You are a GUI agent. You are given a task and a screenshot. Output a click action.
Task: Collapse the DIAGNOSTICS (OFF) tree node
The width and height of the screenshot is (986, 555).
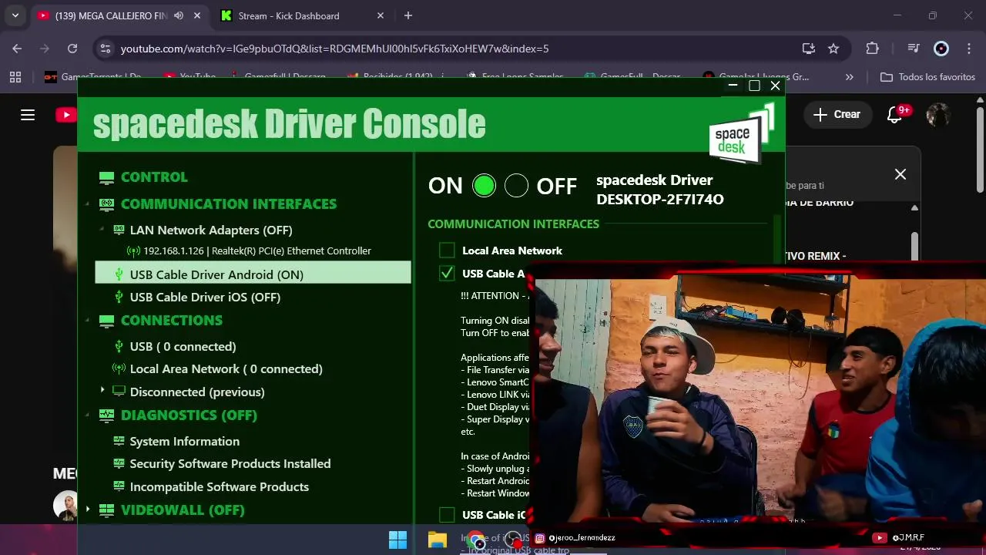[87, 415]
